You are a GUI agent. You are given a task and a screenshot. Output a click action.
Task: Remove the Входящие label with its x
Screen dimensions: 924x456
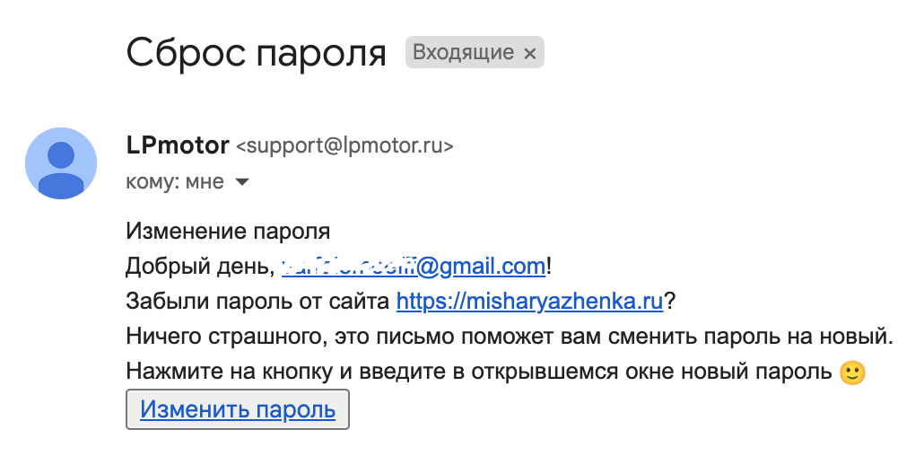pyautogui.click(x=530, y=54)
